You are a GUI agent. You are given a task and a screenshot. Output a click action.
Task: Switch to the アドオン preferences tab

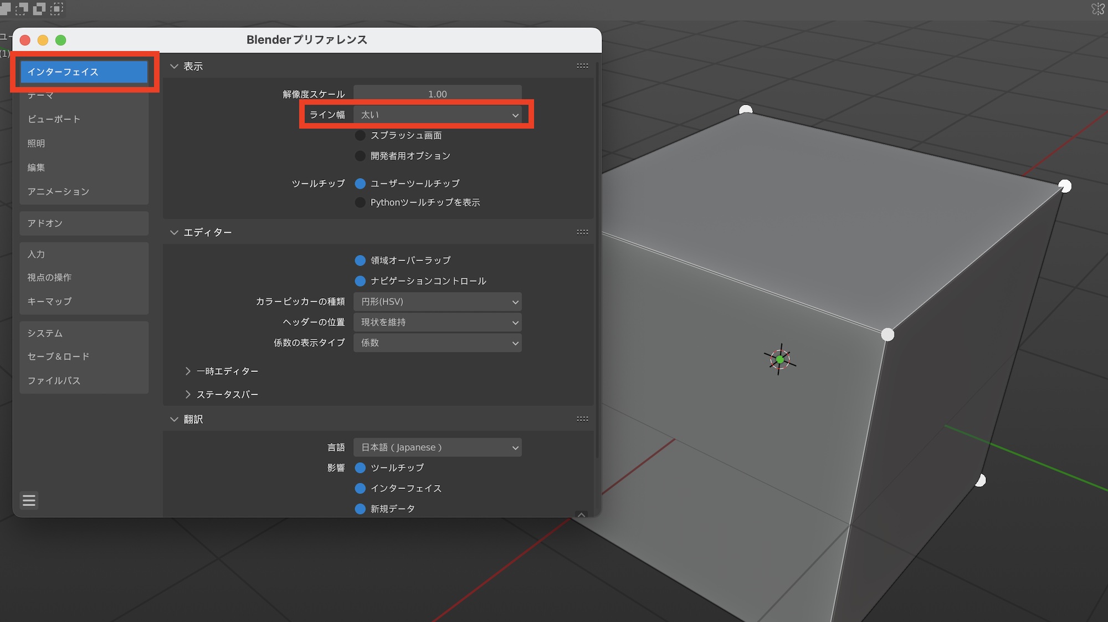(x=45, y=223)
